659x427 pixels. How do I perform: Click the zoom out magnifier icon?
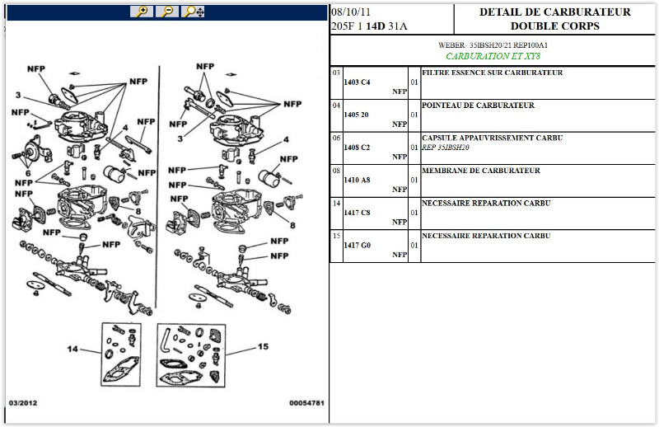click(167, 12)
